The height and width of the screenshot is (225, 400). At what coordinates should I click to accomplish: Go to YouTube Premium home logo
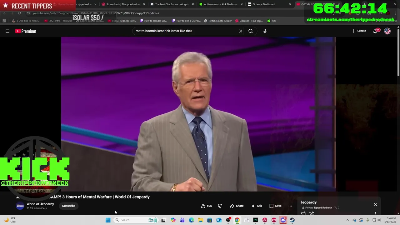coord(26,31)
